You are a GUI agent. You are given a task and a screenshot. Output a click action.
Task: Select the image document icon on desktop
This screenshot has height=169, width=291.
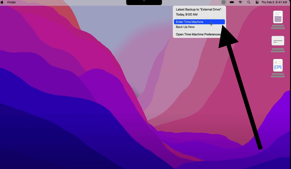tap(278, 65)
